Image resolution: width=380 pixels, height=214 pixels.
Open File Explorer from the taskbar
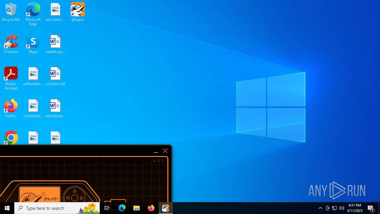point(137,208)
